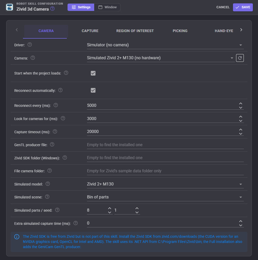Open the Region of Interest tab

tap(135, 31)
